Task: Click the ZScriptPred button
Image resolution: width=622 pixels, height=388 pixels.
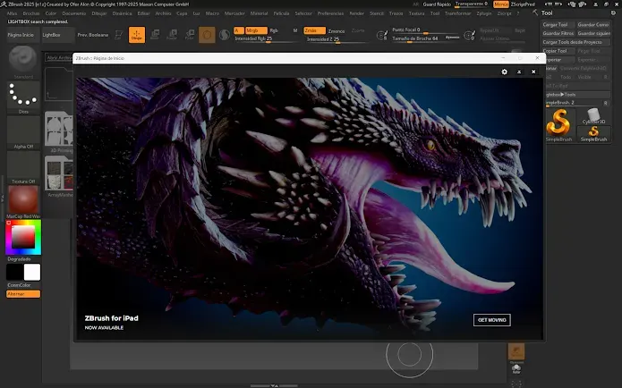Action: (523, 4)
